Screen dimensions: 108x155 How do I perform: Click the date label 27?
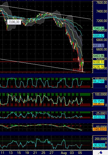tap(51, 153)
